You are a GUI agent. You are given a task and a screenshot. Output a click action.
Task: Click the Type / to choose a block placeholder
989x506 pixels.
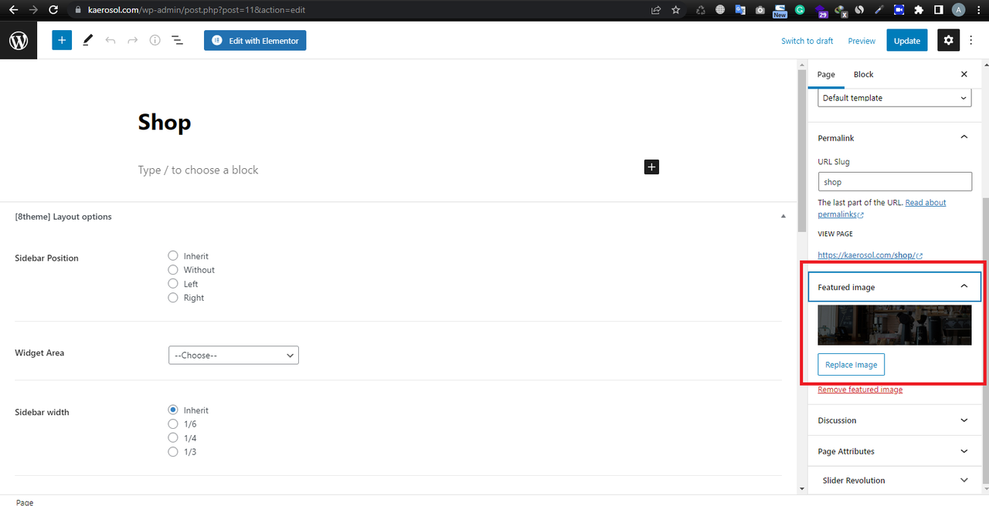199,170
